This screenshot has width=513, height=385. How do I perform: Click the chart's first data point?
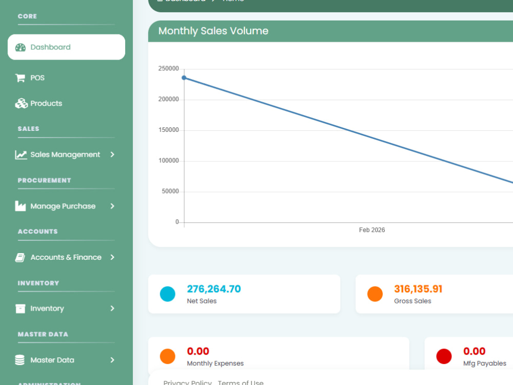click(x=184, y=78)
